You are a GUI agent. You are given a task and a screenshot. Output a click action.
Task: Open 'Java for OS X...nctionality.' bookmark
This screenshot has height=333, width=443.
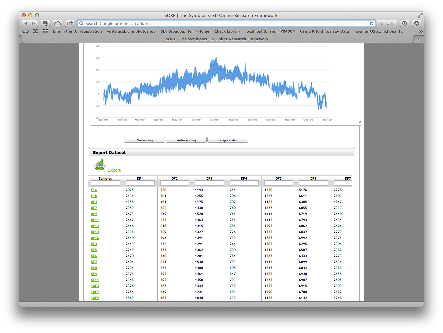tap(379, 31)
